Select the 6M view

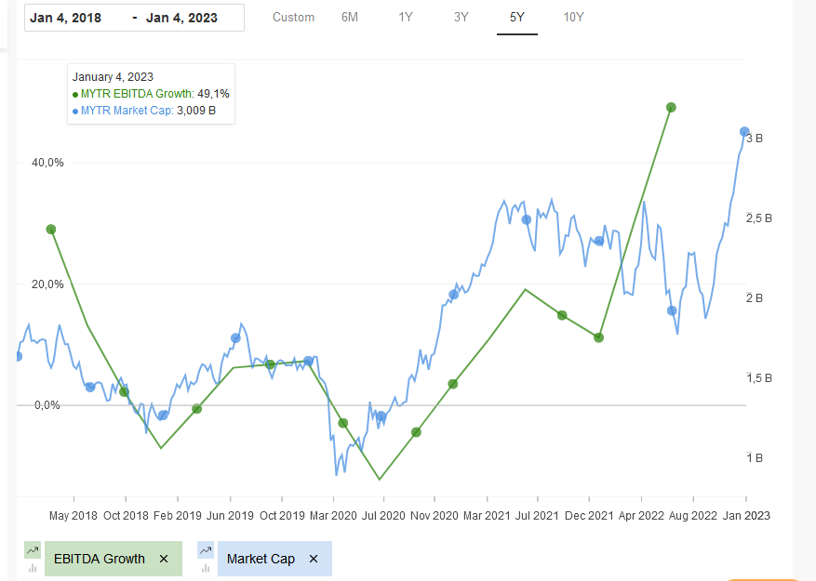click(x=349, y=17)
